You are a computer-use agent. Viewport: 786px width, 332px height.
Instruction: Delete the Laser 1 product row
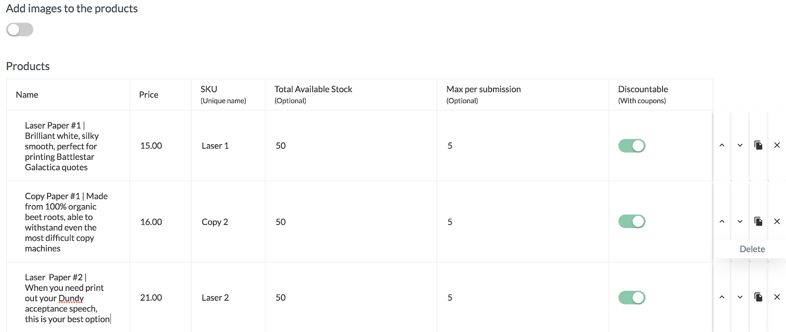[777, 145]
